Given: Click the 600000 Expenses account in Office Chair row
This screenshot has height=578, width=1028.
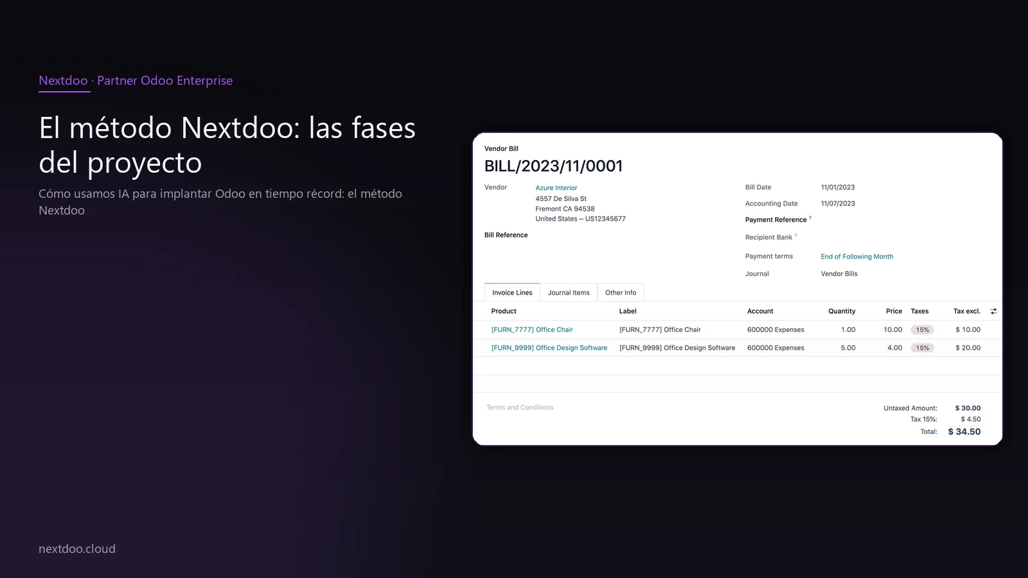Looking at the screenshot, I should tap(775, 330).
